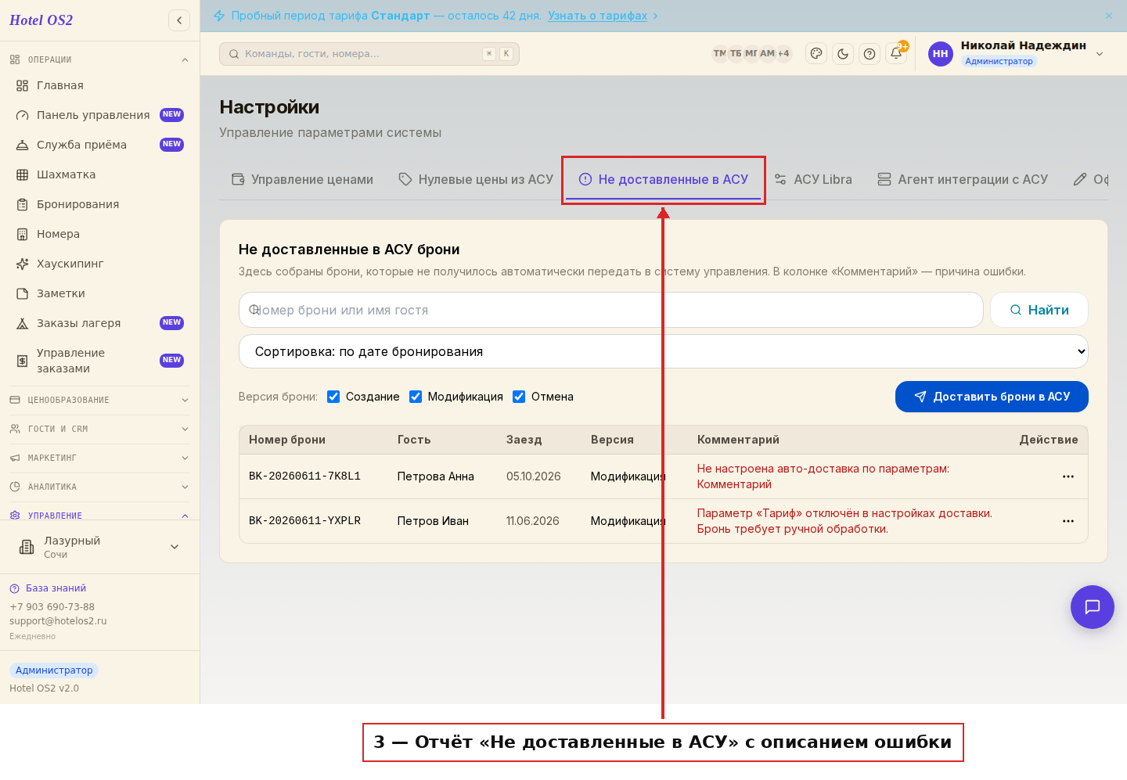Go to Шахматка in sidebar
Image resolution: width=1127 pixels, height=780 pixels.
[100, 174]
